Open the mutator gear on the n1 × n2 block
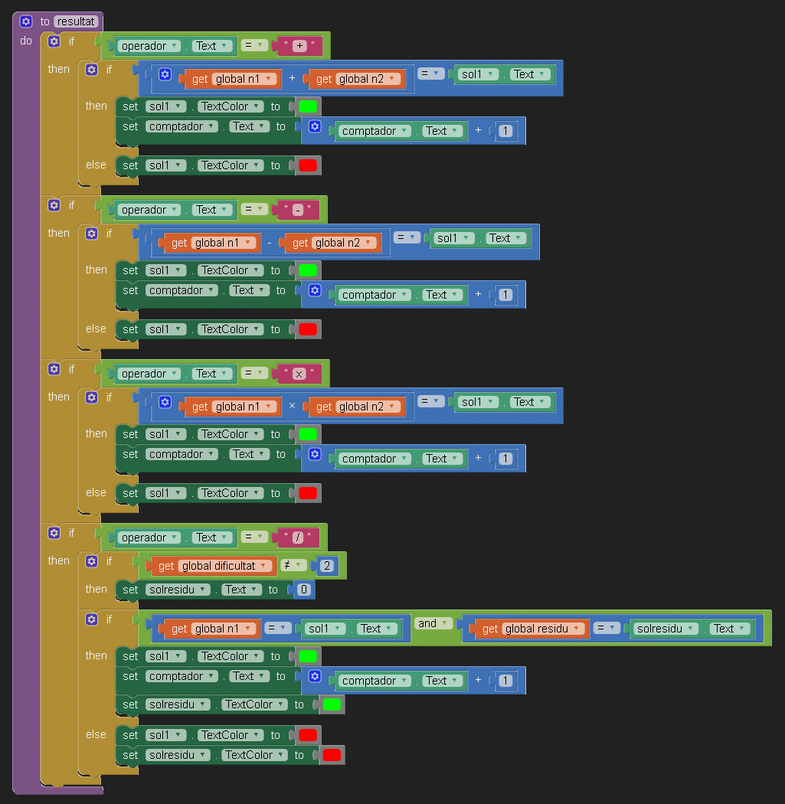This screenshot has height=804, width=785. point(165,402)
